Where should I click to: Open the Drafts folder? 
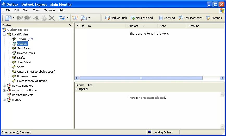(x=21, y=58)
